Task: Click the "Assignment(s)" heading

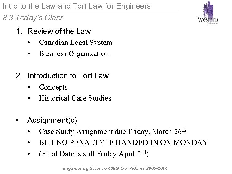Action: 52,120
